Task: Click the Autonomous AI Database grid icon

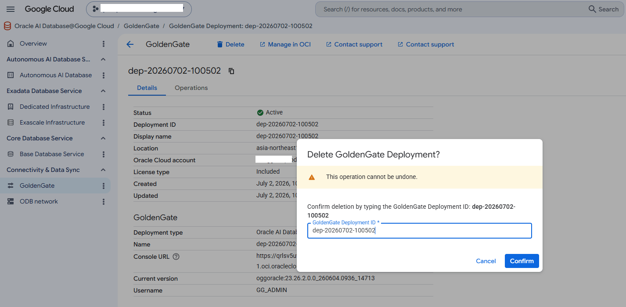Action: coord(11,75)
